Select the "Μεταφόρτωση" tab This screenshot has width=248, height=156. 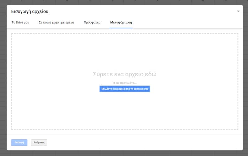pos(121,22)
